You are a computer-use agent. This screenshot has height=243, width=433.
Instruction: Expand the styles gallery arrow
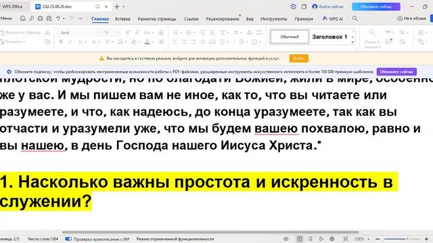click(352, 42)
